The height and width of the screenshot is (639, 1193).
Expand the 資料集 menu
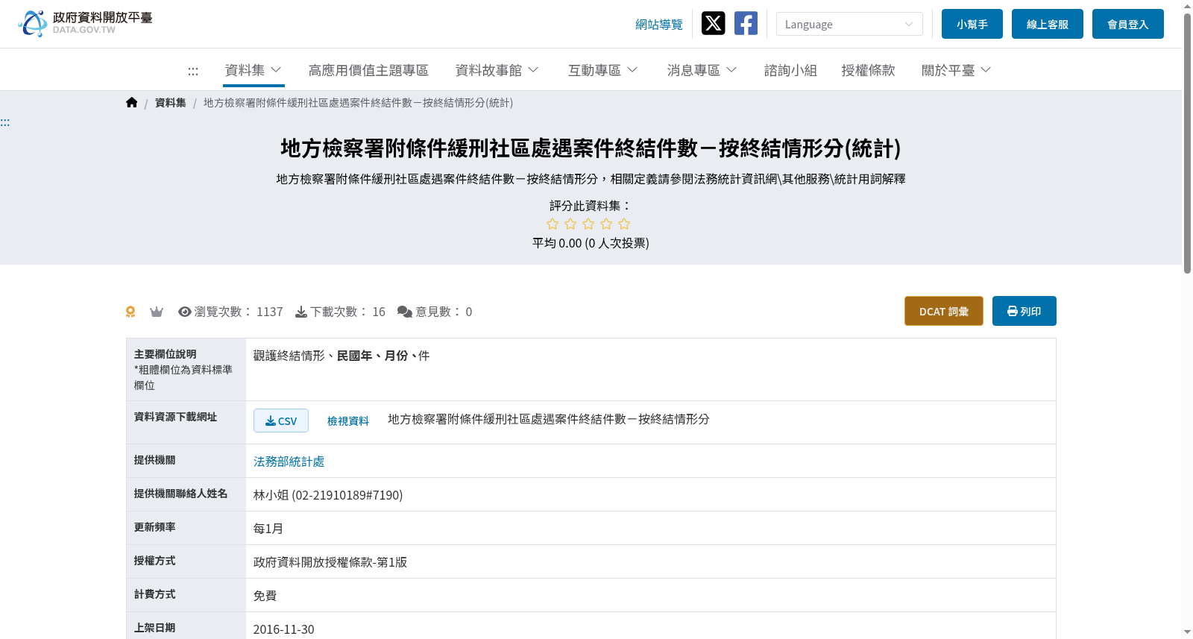pos(254,70)
